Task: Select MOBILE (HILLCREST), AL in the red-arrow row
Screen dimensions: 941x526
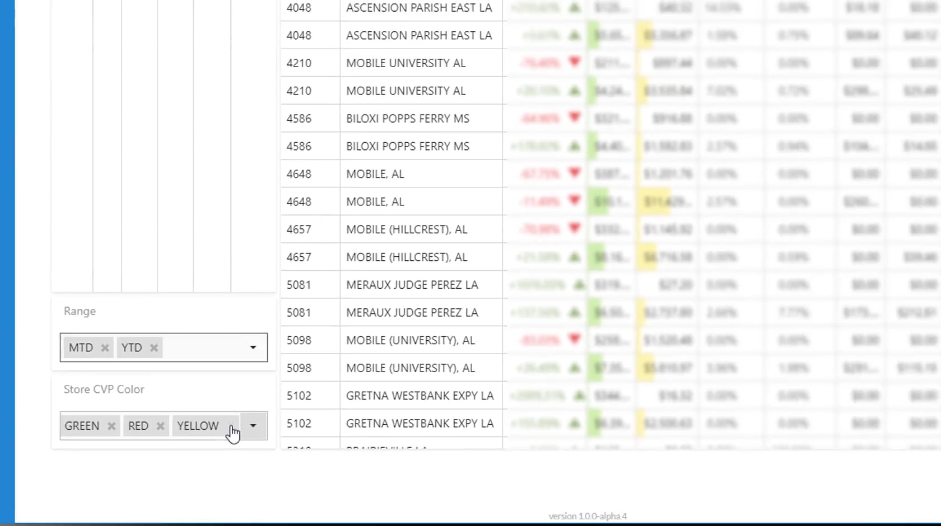Action: pyautogui.click(x=407, y=229)
